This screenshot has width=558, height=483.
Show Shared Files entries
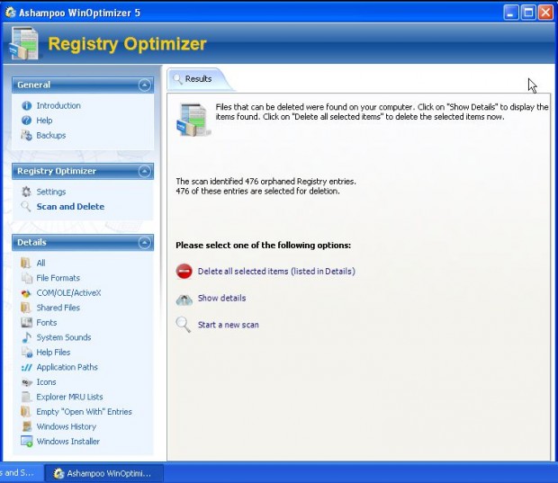pos(58,308)
